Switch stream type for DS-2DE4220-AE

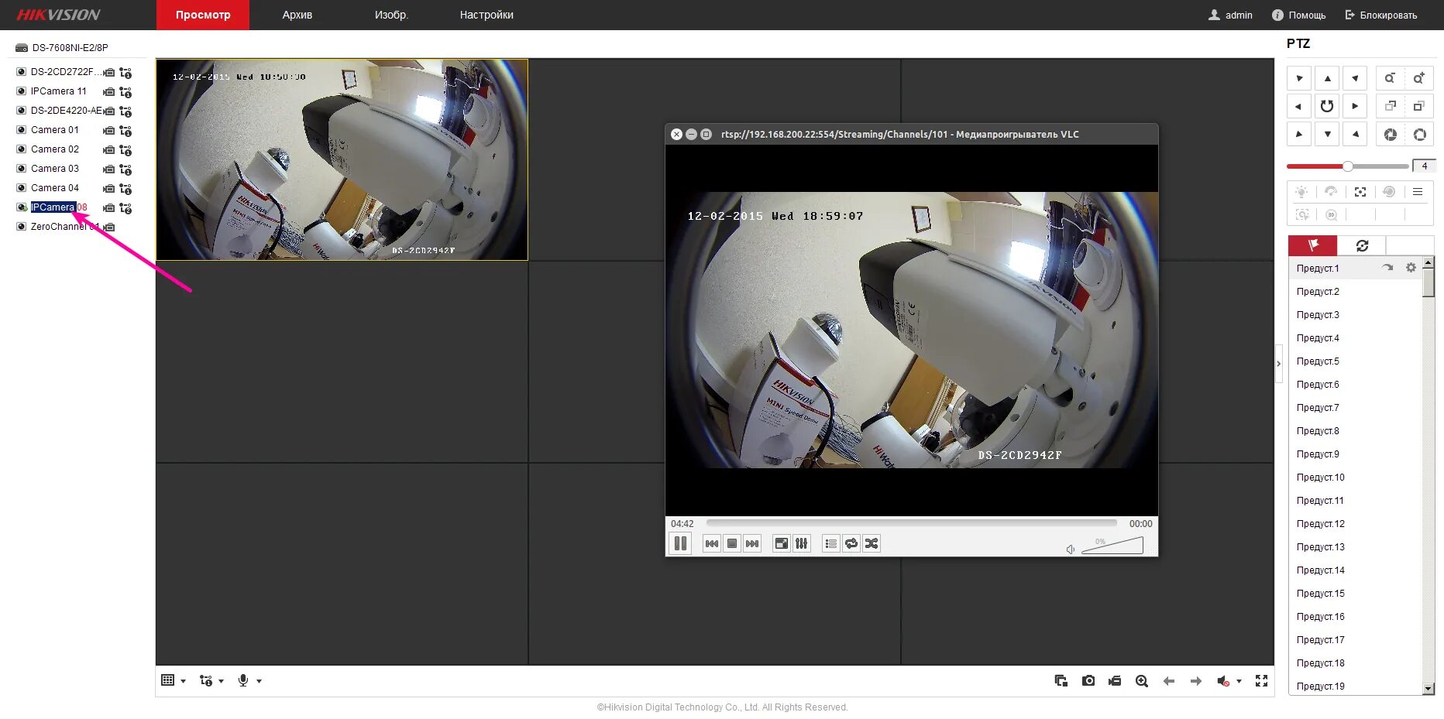pyautogui.click(x=125, y=111)
